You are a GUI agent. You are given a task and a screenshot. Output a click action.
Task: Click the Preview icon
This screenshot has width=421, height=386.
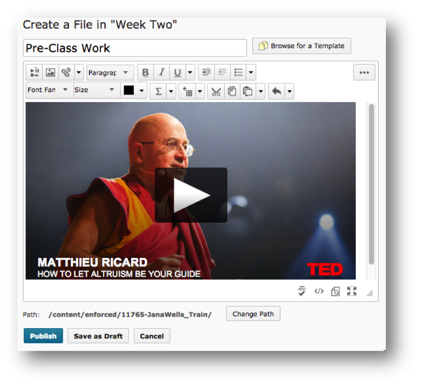(335, 291)
